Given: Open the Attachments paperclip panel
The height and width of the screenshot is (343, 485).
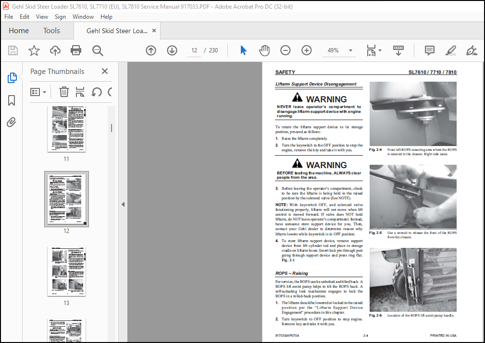Looking at the screenshot, I should [x=12, y=122].
